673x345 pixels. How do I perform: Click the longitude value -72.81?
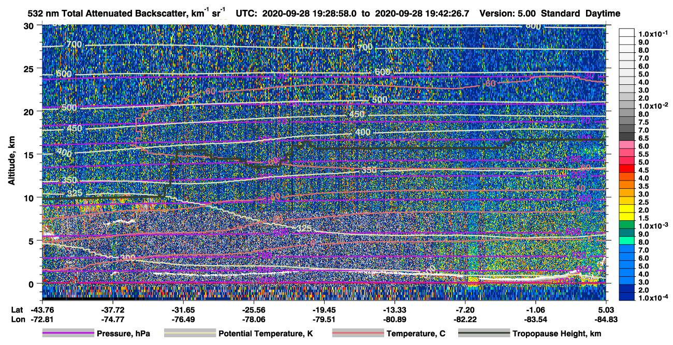pos(42,320)
